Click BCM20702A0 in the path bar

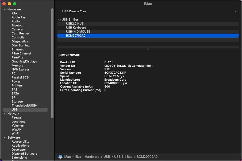tap(147, 157)
